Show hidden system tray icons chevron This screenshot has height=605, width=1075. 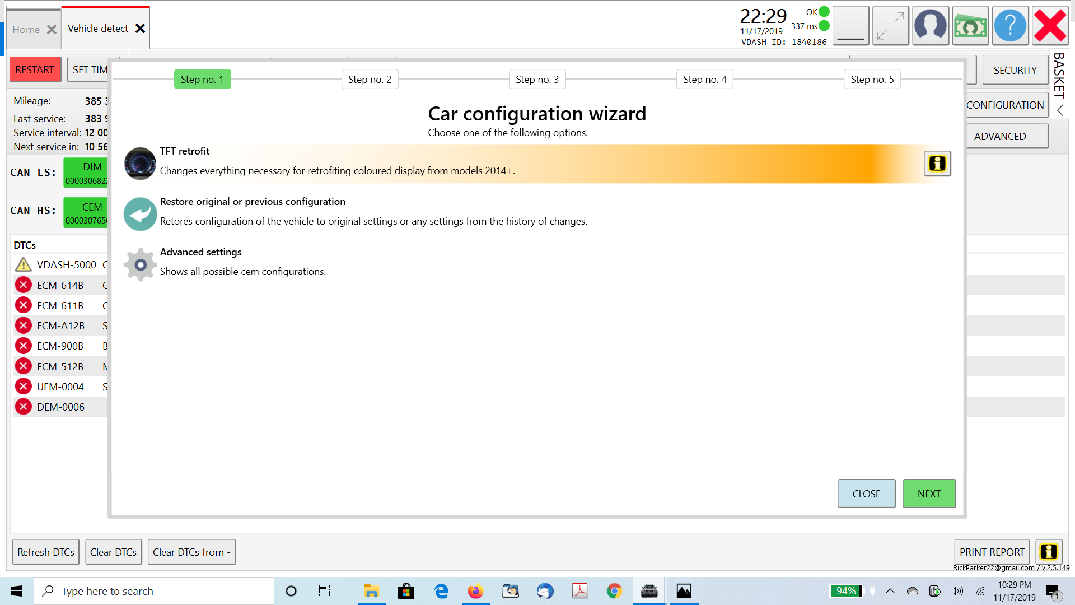pyautogui.click(x=890, y=591)
